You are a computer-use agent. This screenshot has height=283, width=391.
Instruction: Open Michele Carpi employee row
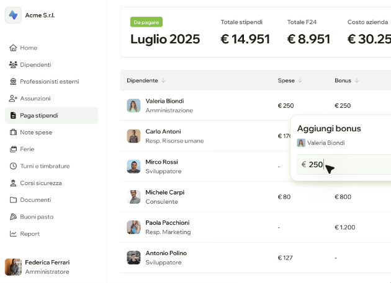(256, 197)
